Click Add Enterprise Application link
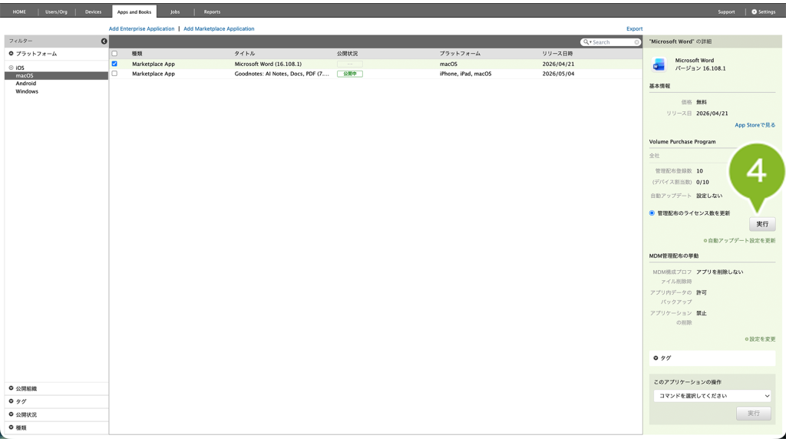The image size is (786, 442). 141,28
